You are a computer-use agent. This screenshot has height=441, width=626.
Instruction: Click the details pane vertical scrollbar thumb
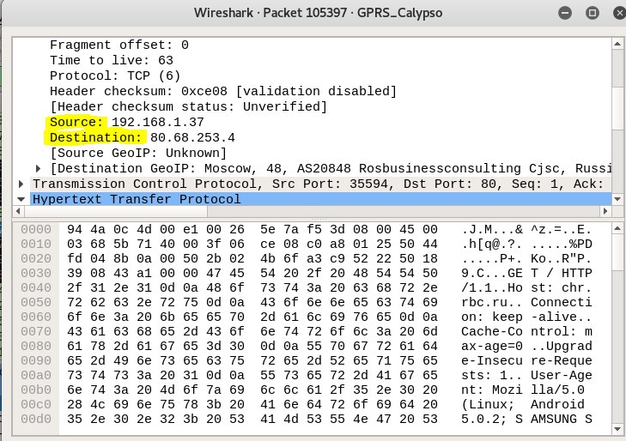point(617,107)
